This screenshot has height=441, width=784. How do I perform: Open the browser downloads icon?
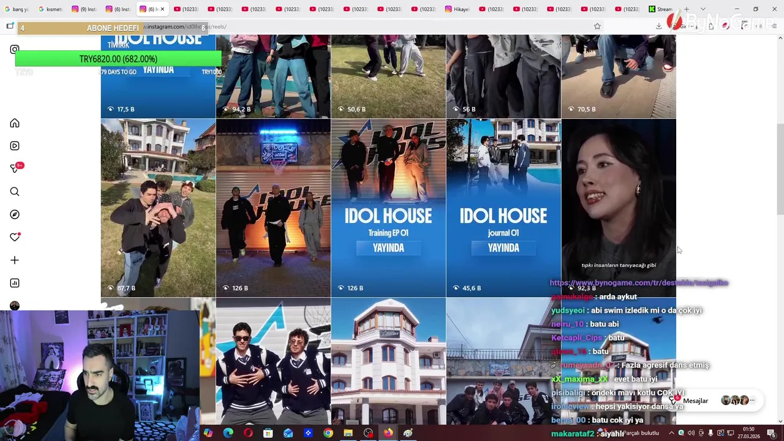click(658, 26)
